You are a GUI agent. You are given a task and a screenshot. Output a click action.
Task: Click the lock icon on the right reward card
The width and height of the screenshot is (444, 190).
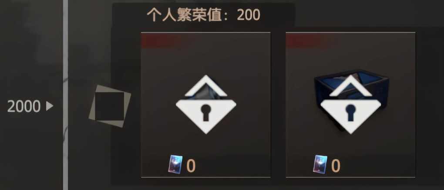pyautogui.click(x=350, y=116)
